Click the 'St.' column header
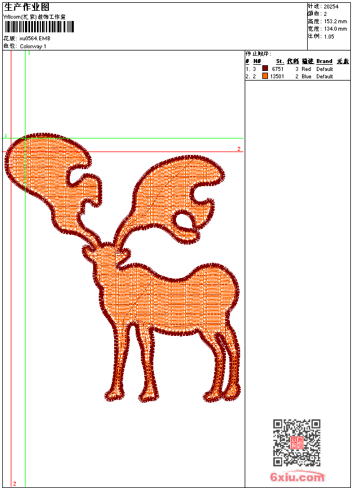 [280, 61]
